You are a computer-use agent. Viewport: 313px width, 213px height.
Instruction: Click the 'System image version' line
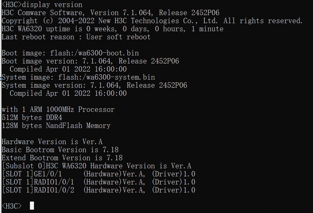pyautogui.click(x=94, y=85)
